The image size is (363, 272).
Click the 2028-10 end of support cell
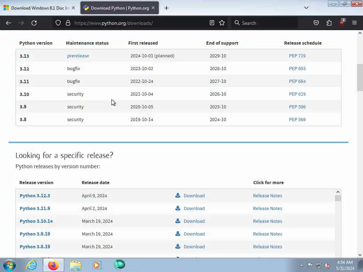218,68
